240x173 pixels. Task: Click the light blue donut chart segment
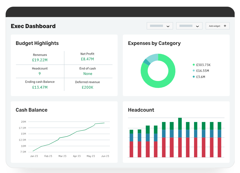click(x=152, y=57)
